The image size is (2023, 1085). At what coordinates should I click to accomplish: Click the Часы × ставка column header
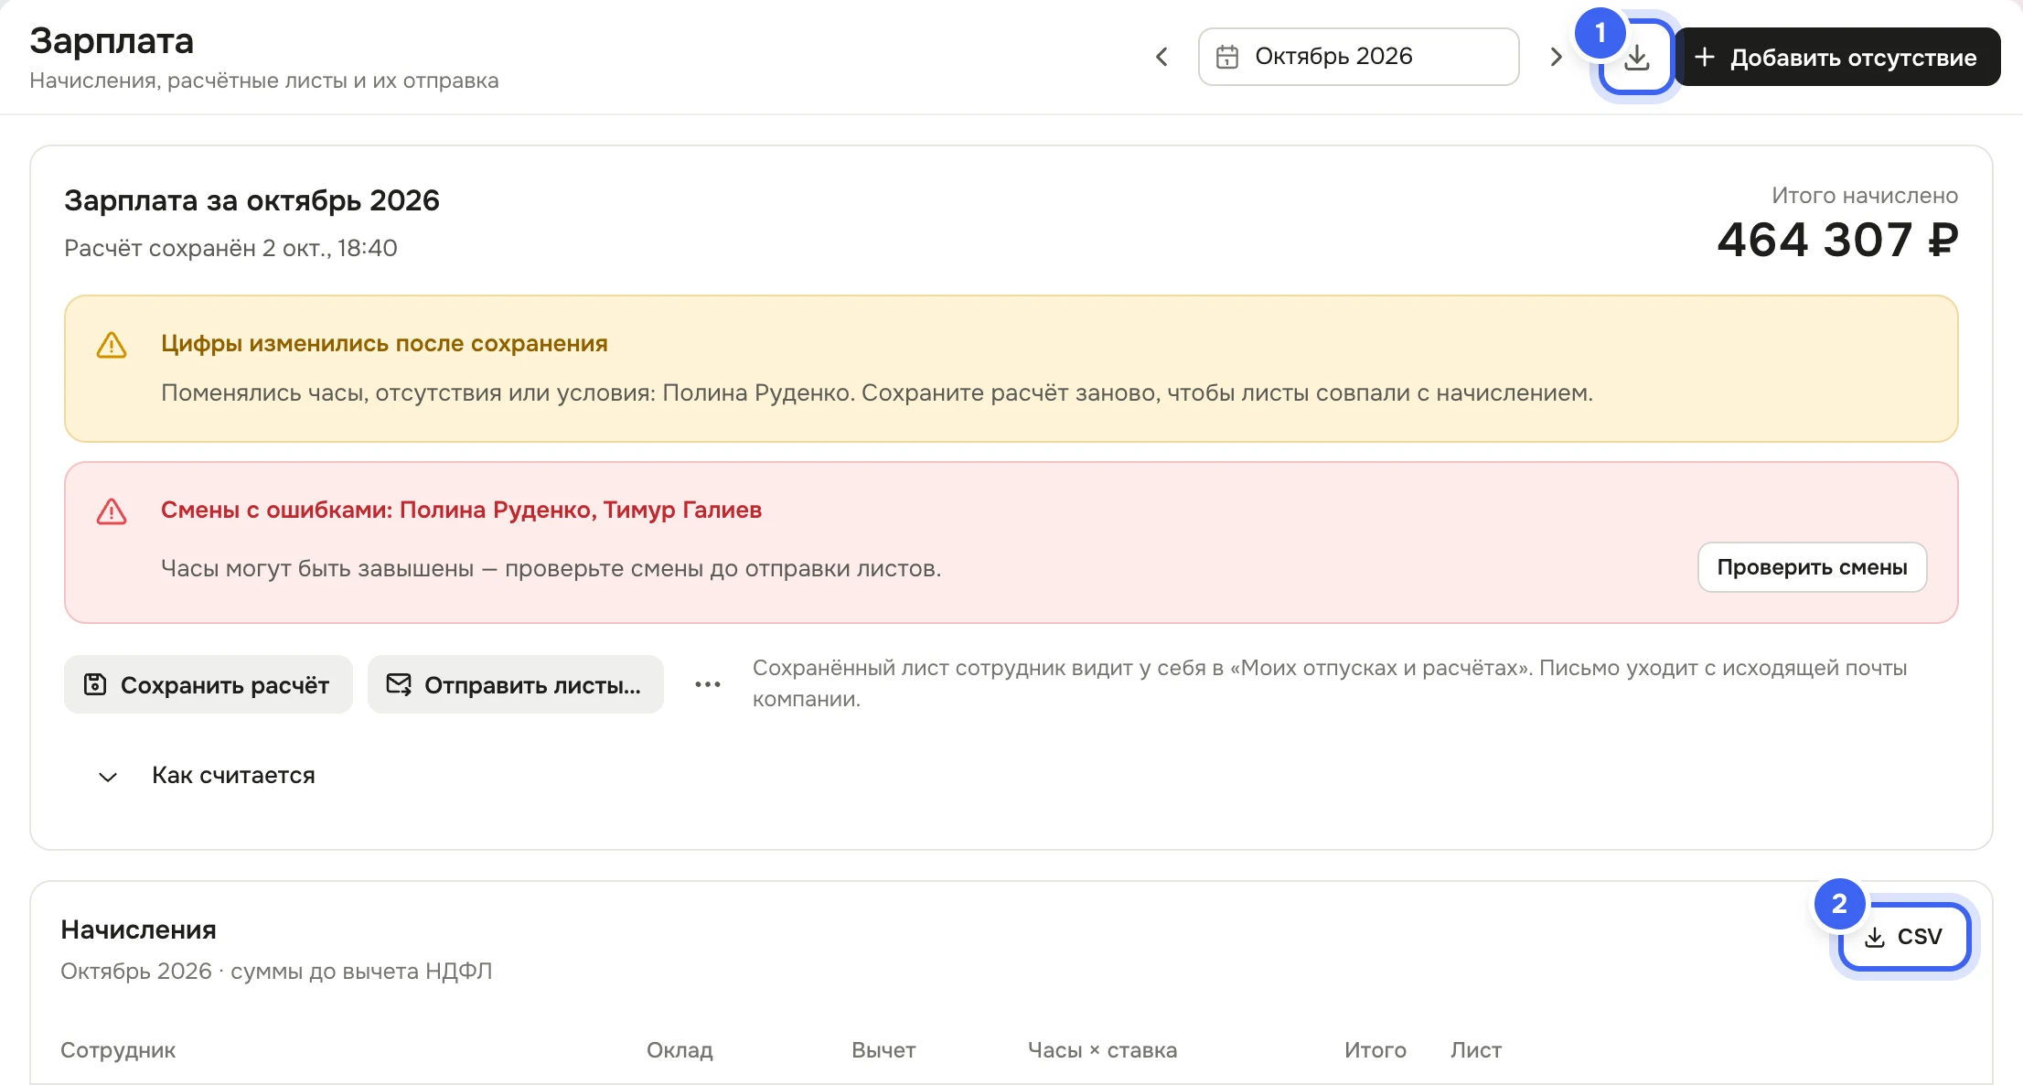click(1102, 1050)
